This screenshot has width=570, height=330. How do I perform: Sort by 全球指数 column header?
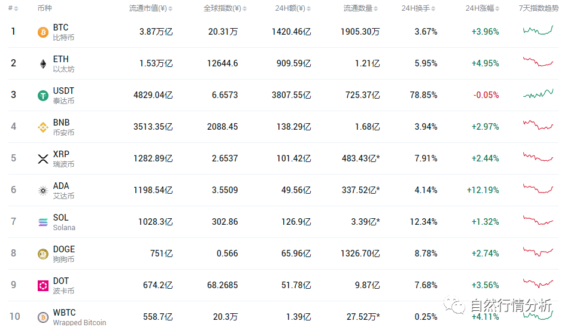[x=221, y=8]
